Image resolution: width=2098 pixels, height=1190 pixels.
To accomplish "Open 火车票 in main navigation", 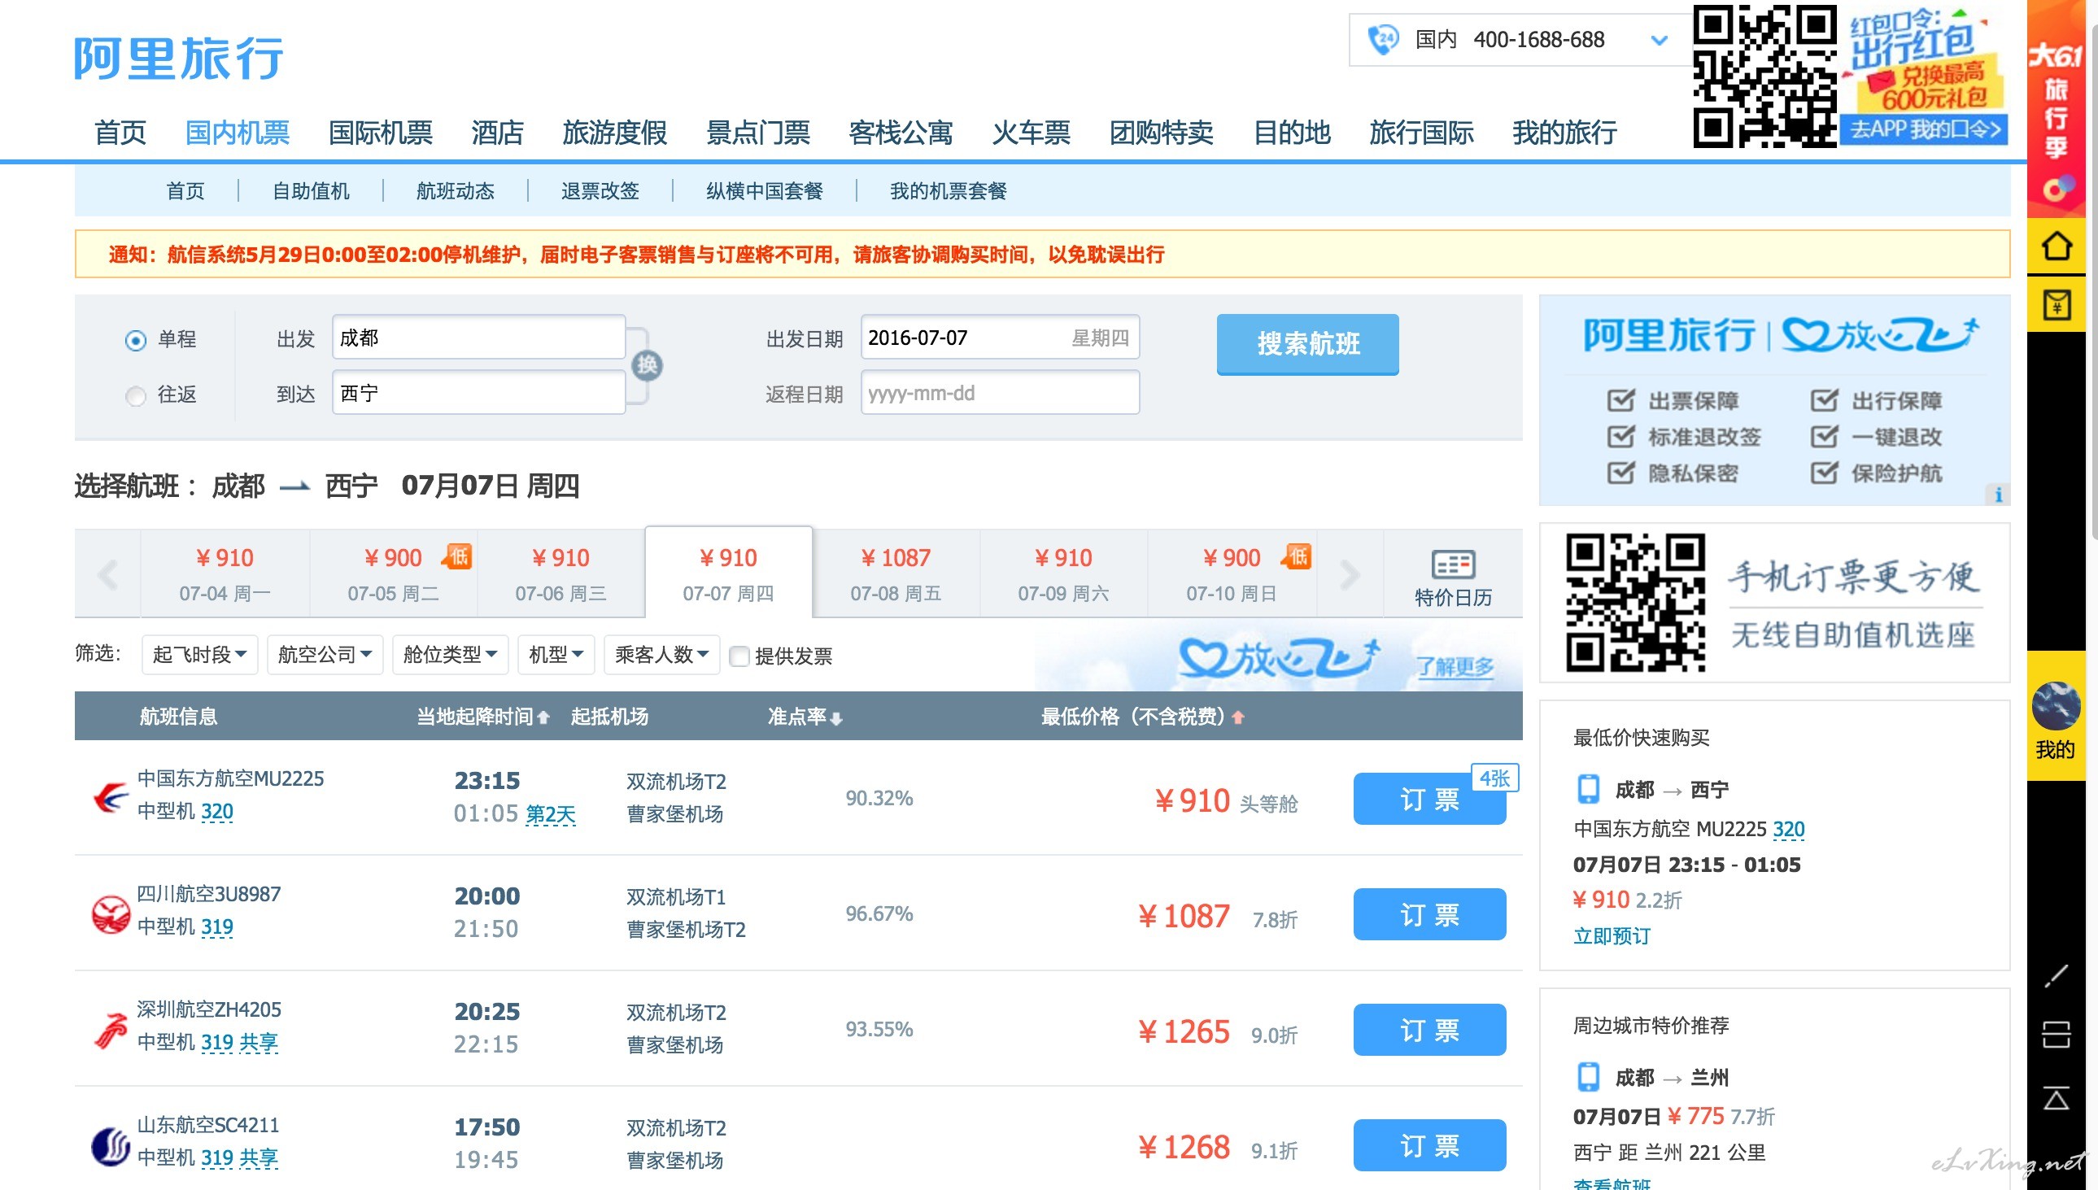I will 1031,133.
